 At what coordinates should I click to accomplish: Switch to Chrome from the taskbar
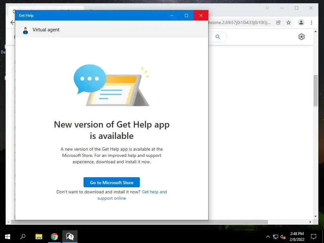(54, 237)
